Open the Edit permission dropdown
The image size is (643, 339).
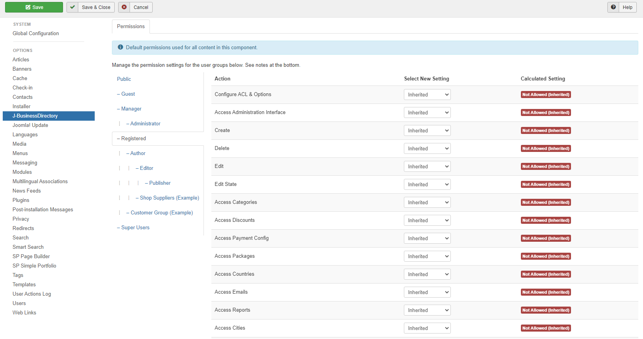427,166
